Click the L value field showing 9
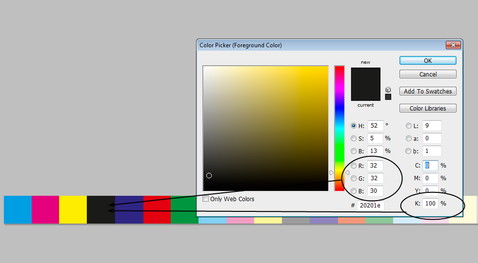 click(432, 126)
